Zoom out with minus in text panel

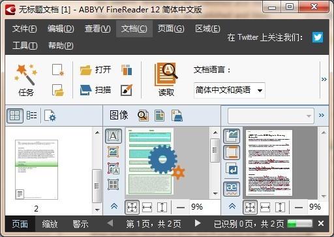[x=299, y=208]
